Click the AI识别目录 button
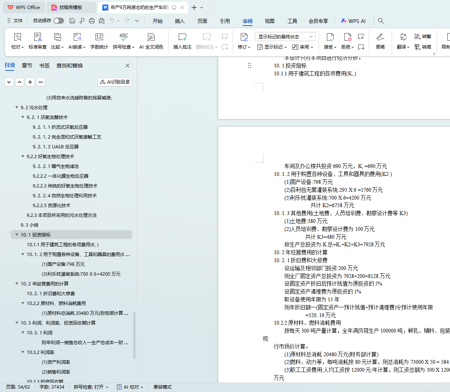This screenshot has width=450, height=392. [115, 82]
